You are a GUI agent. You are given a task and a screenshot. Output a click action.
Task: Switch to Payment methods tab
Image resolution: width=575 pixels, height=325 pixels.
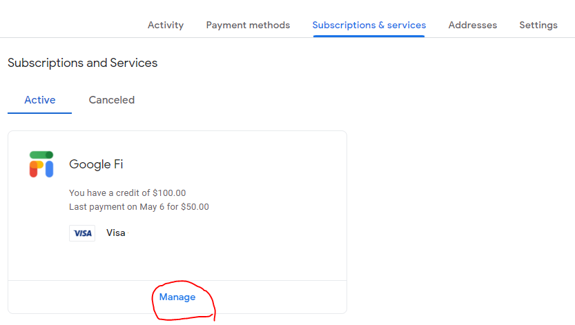pos(248,25)
